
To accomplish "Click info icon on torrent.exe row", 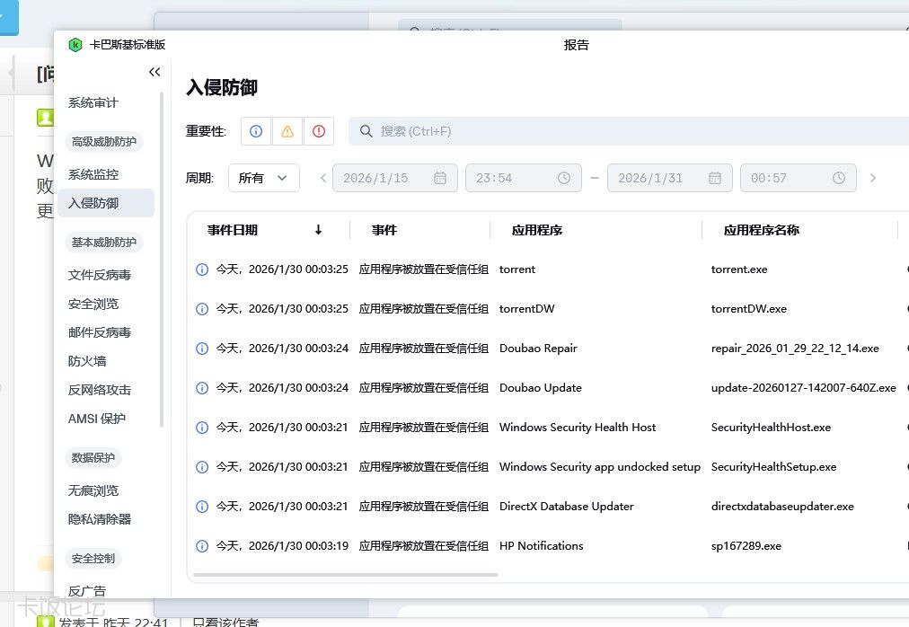I will click(x=202, y=269).
